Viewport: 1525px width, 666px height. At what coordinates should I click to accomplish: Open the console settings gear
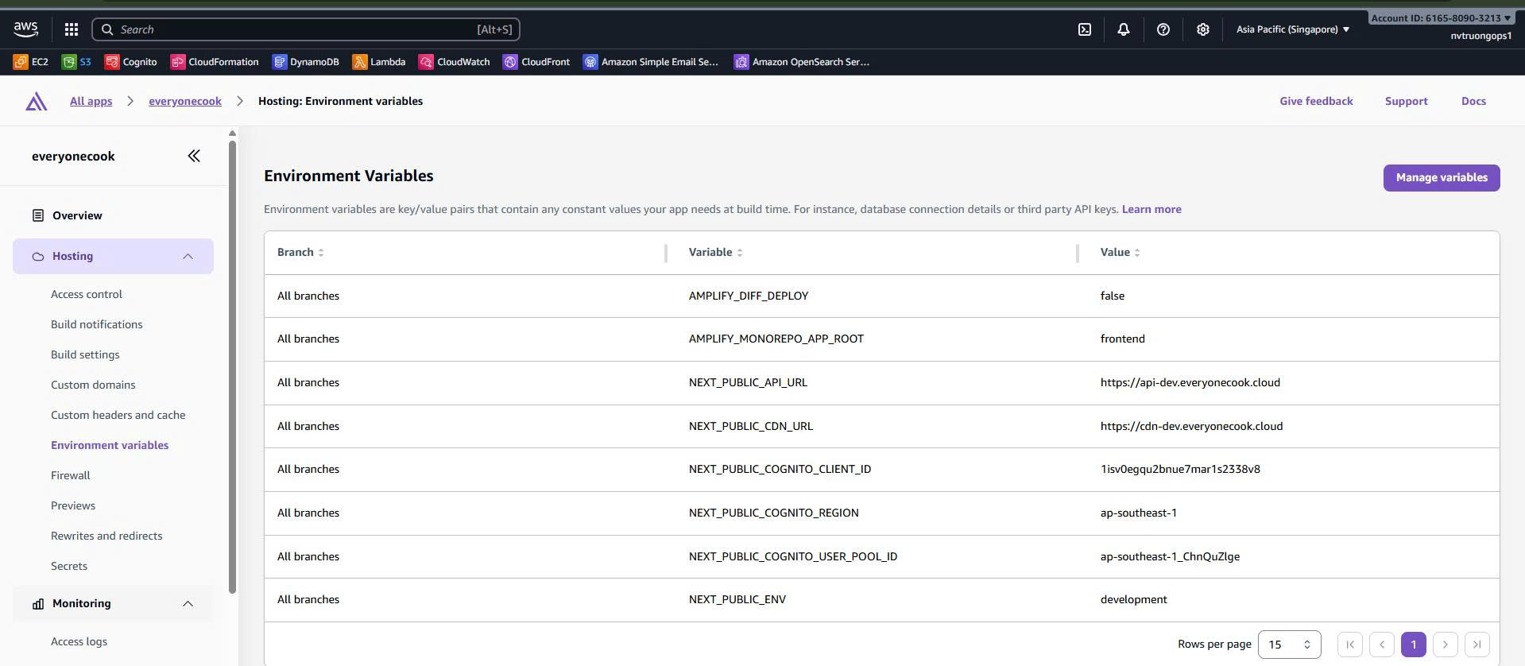click(1203, 29)
